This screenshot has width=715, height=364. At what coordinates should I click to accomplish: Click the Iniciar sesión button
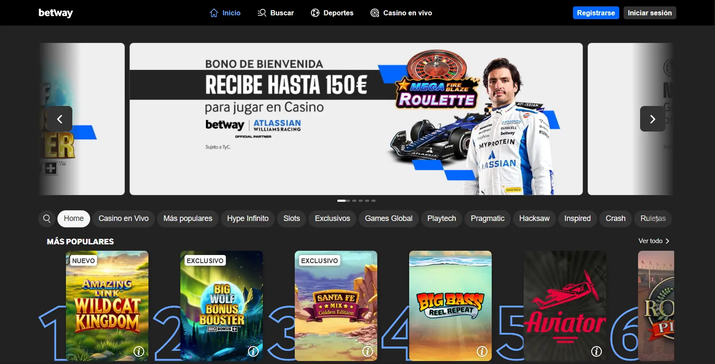[x=650, y=13]
